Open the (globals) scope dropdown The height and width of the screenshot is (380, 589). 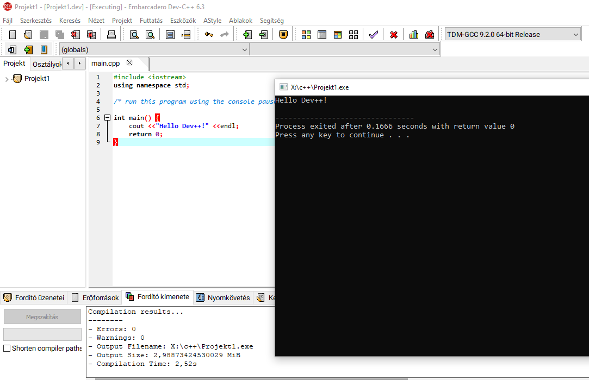(154, 49)
